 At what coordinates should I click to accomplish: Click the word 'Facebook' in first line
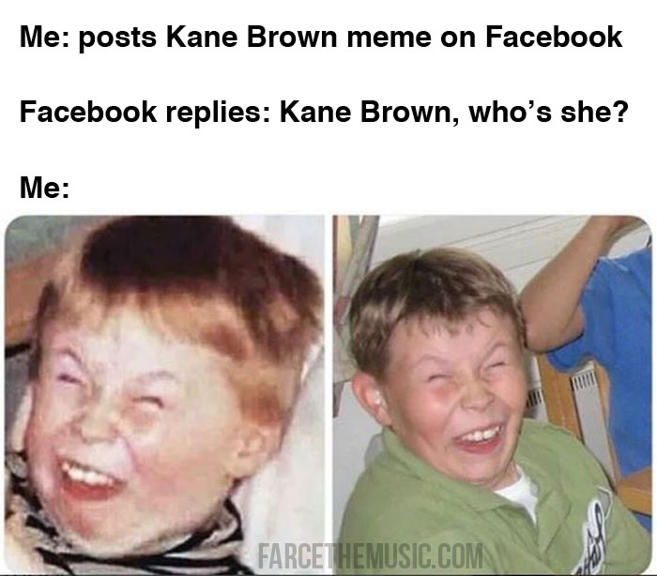pos(554,37)
